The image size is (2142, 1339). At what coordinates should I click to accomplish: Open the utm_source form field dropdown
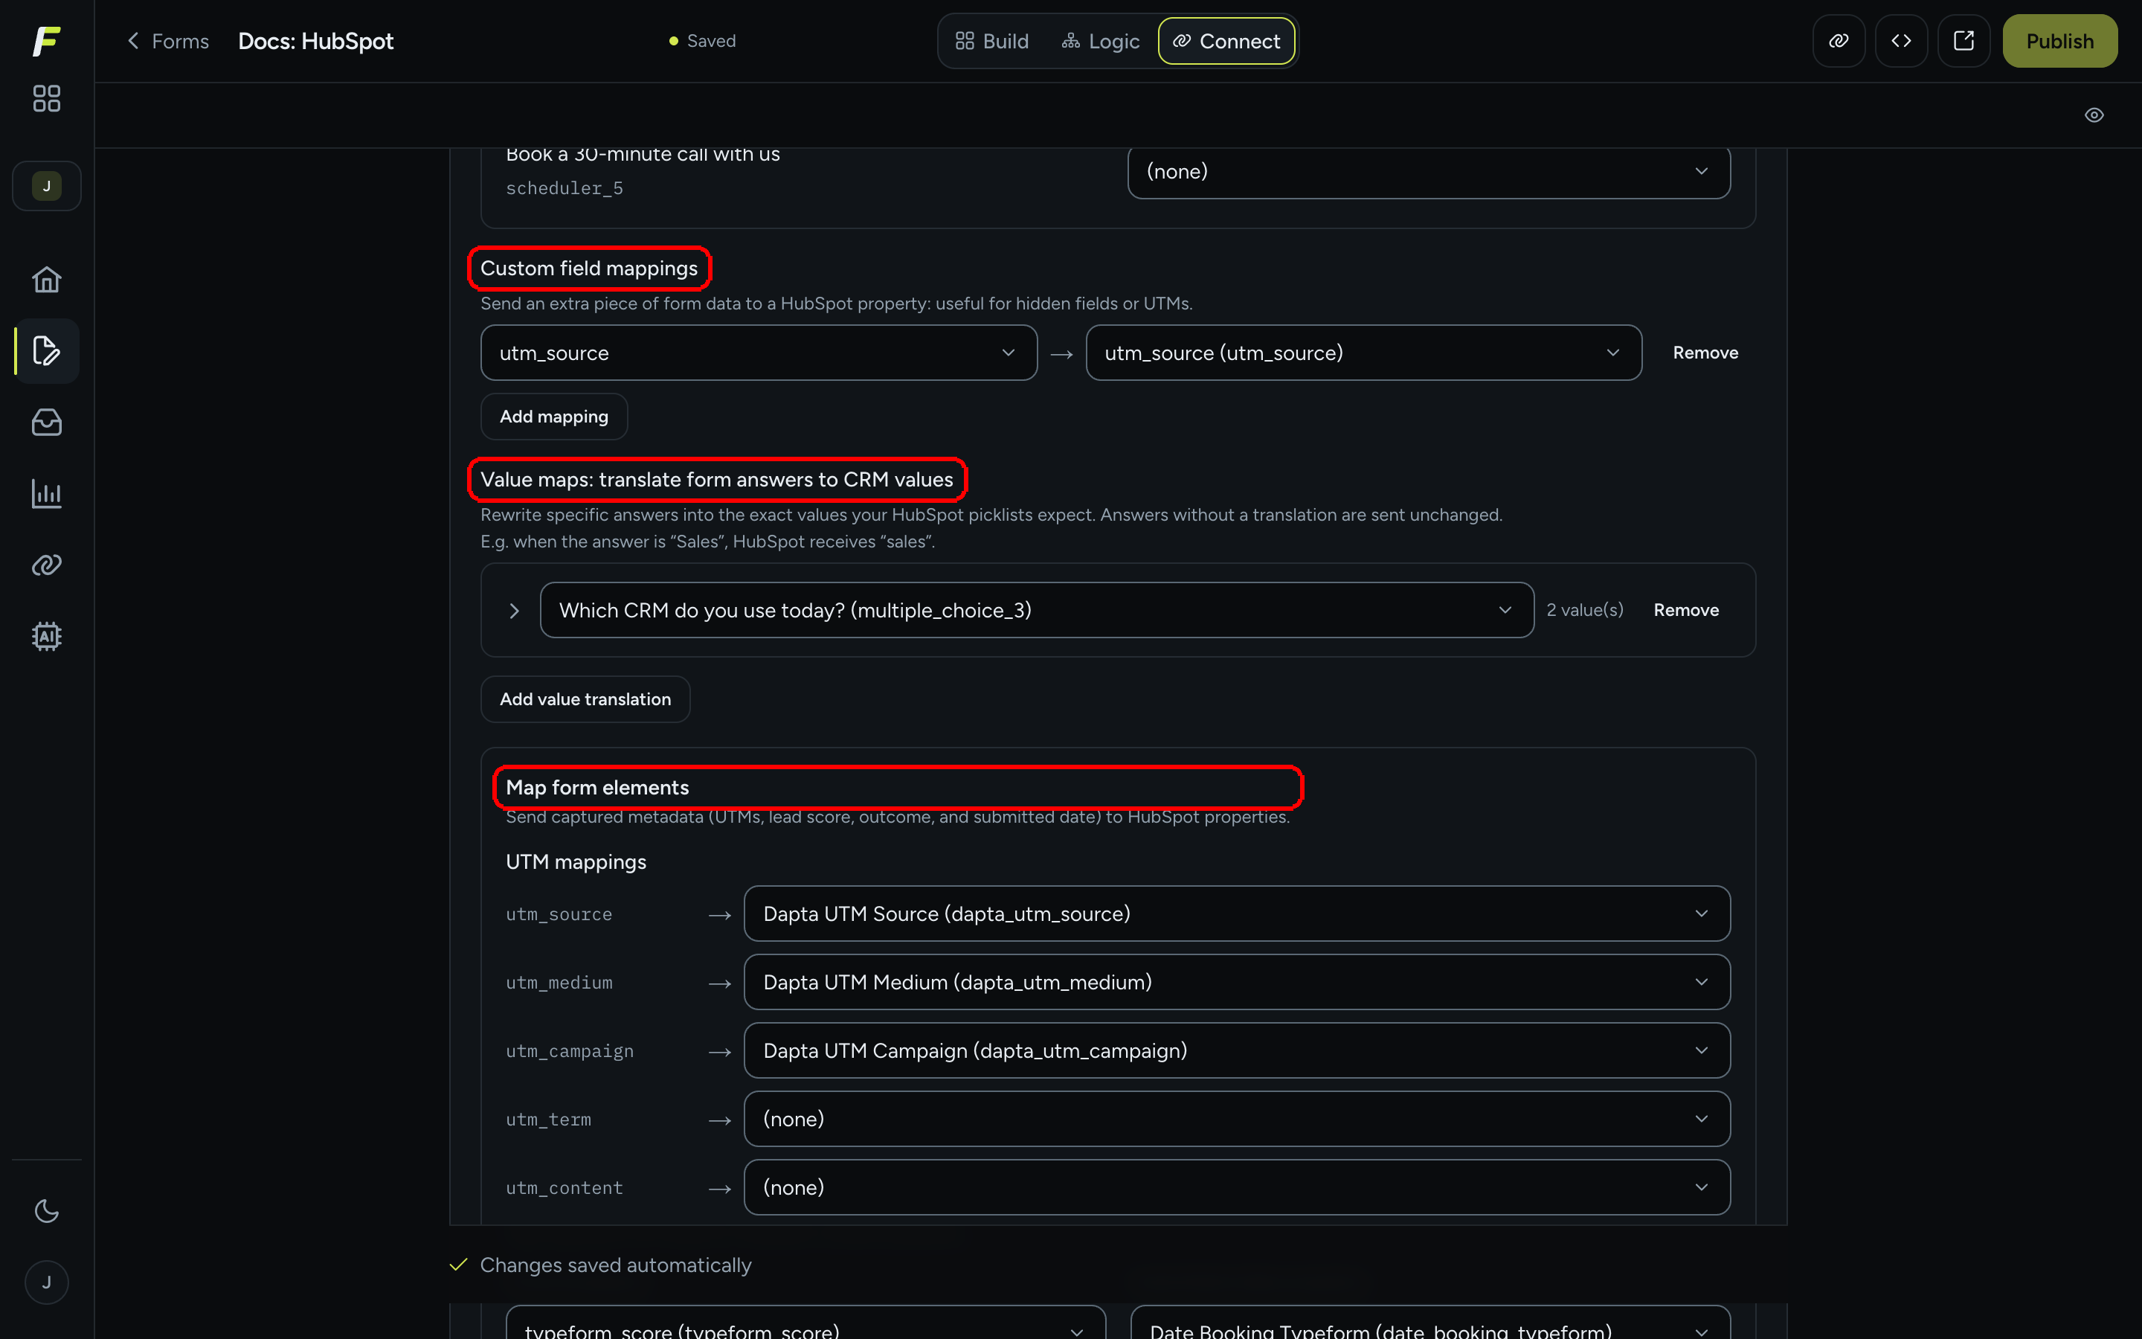pyautogui.click(x=759, y=353)
